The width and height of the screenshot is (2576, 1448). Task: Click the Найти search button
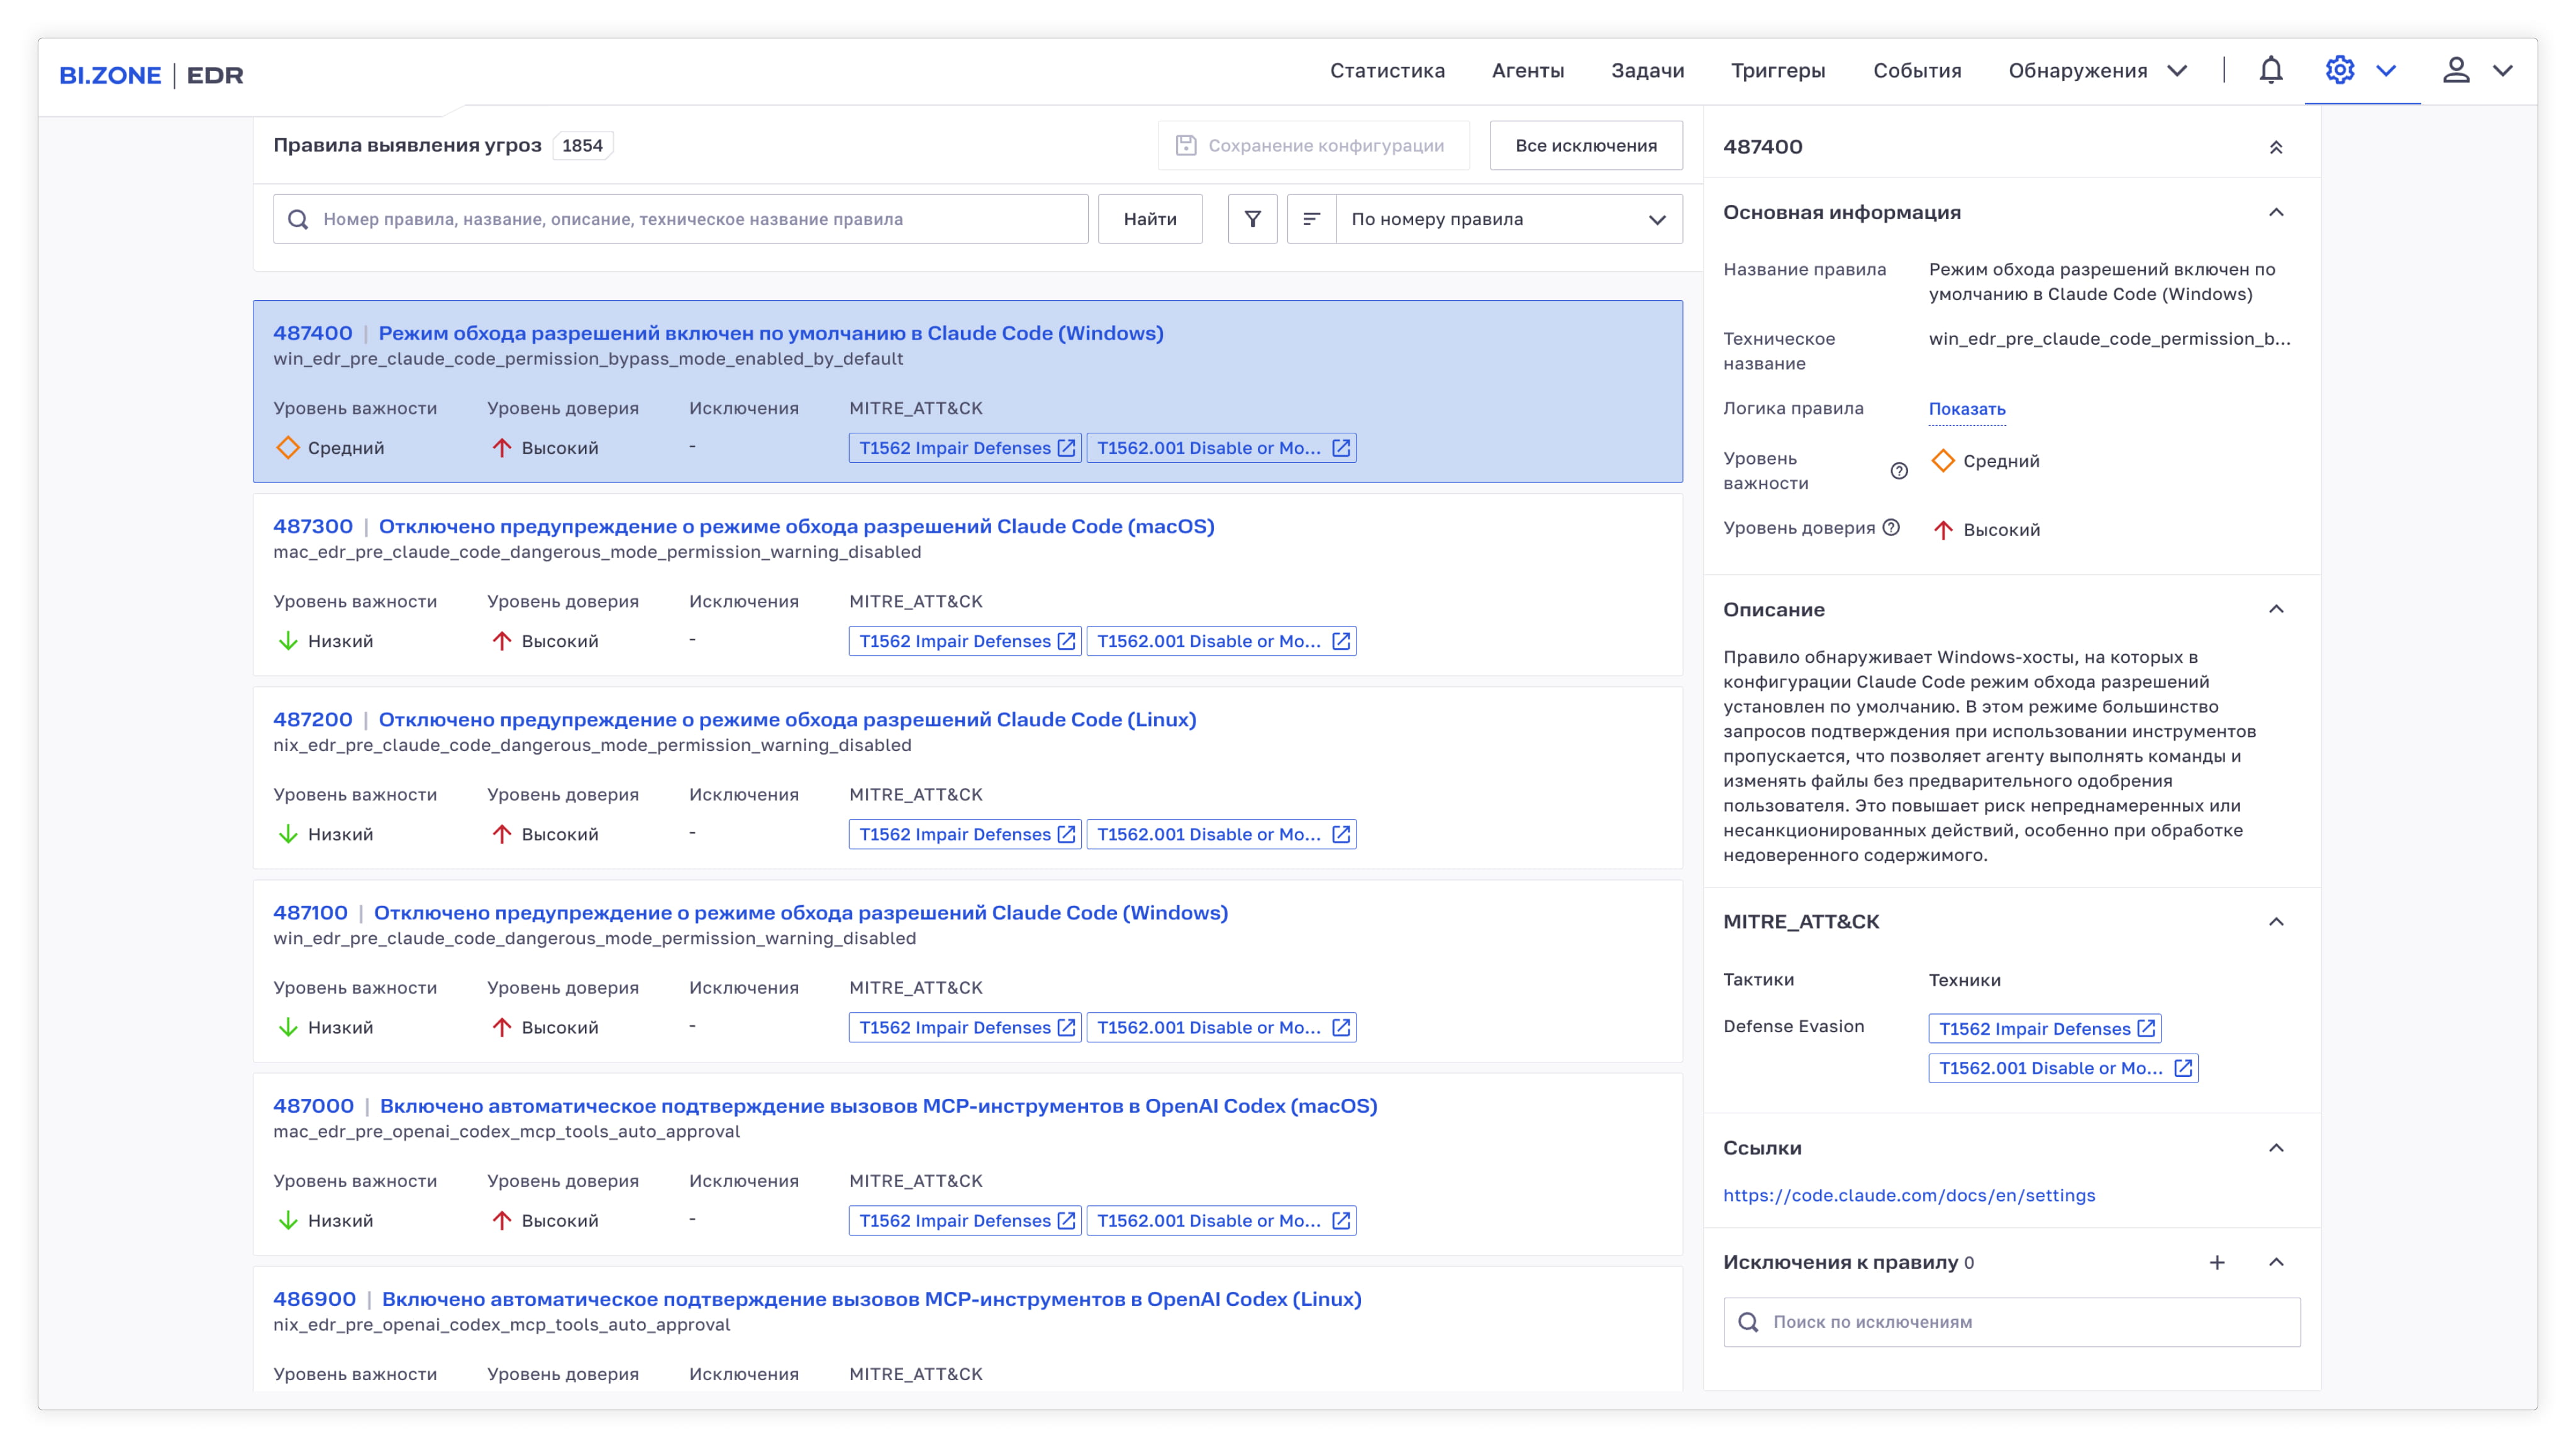point(1150,219)
